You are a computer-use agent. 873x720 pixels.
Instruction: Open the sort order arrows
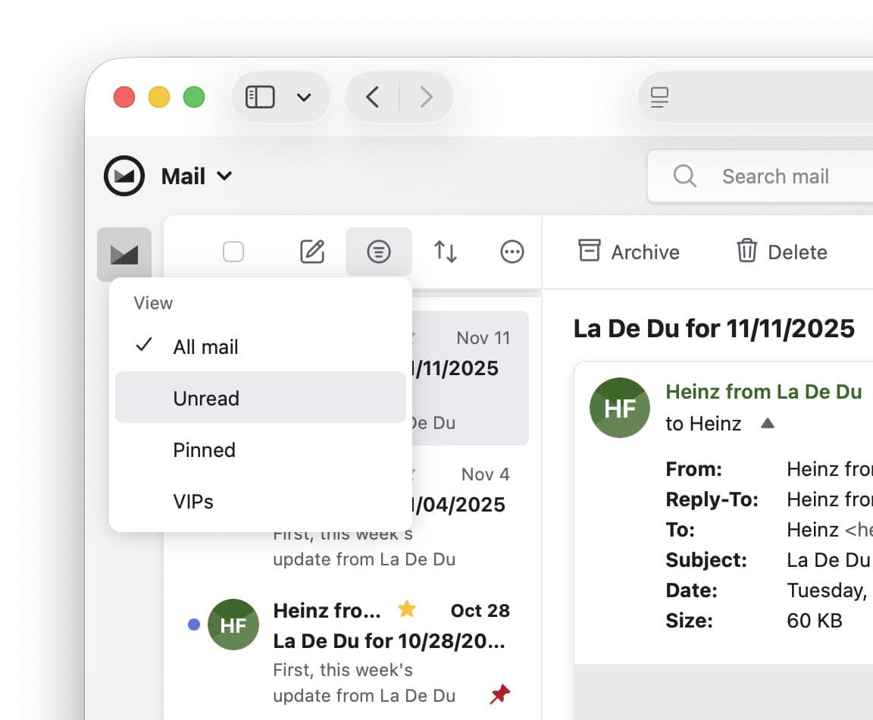(446, 252)
